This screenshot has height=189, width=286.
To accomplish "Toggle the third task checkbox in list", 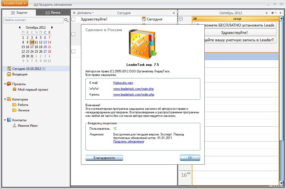I will pos(73,51).
